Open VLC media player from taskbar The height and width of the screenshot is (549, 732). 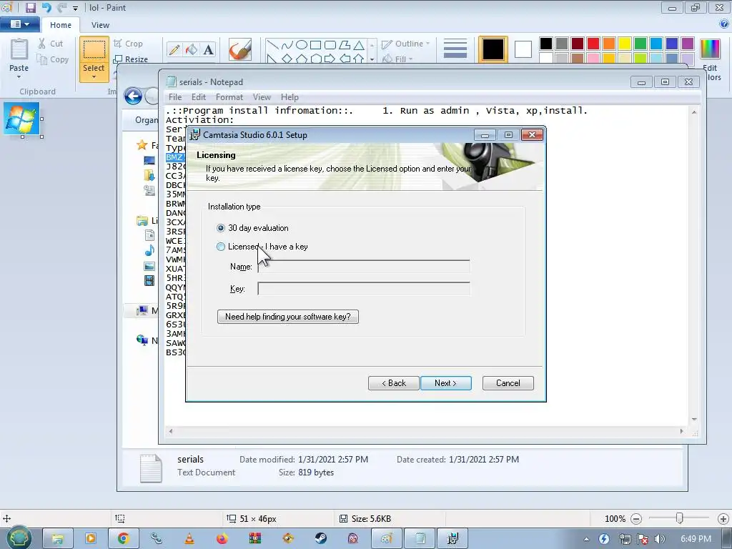pos(189,538)
